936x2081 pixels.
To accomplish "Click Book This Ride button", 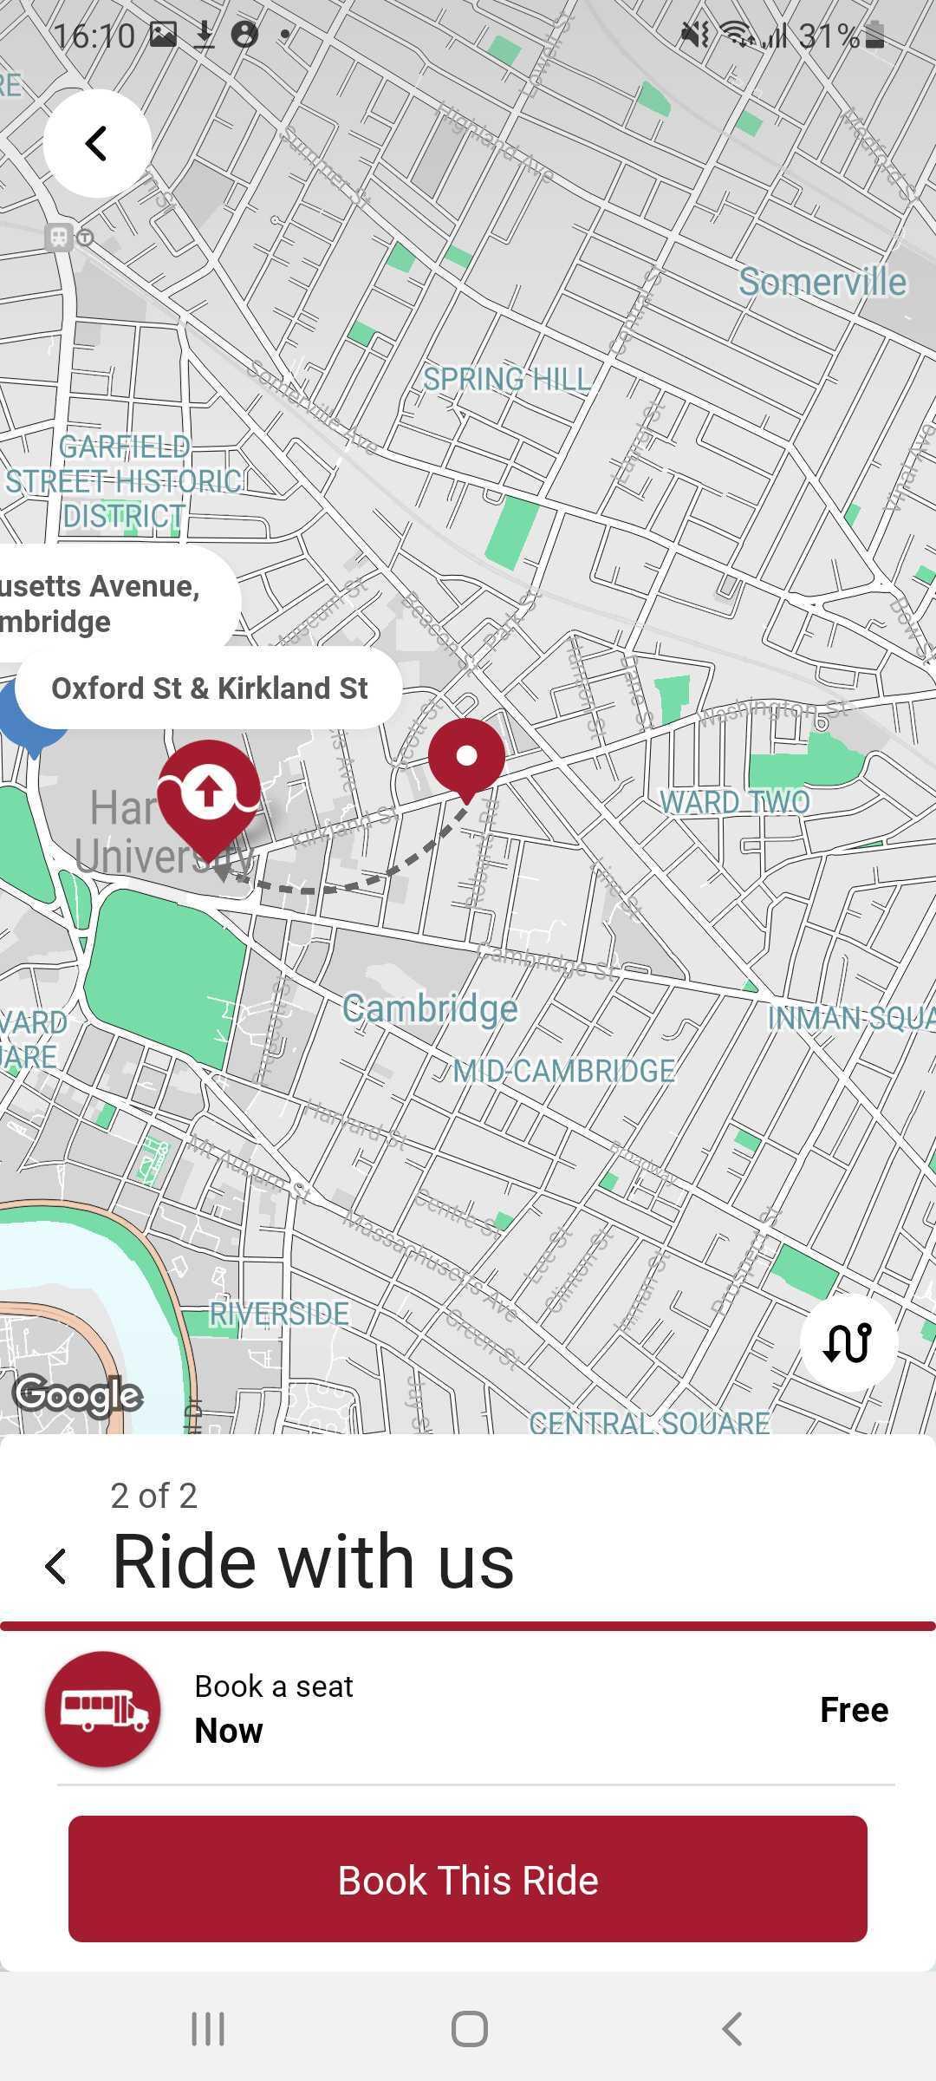I will (468, 1880).
